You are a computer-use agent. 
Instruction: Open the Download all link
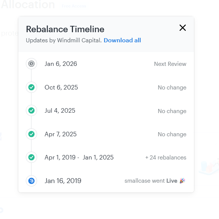[122, 40]
